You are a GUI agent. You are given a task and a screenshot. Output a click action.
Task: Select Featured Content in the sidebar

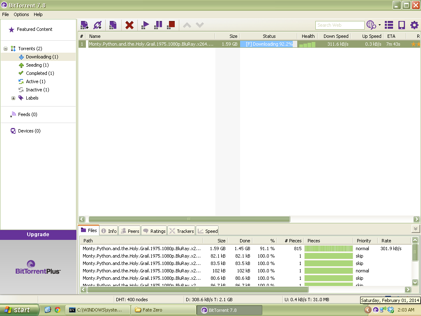click(35, 29)
